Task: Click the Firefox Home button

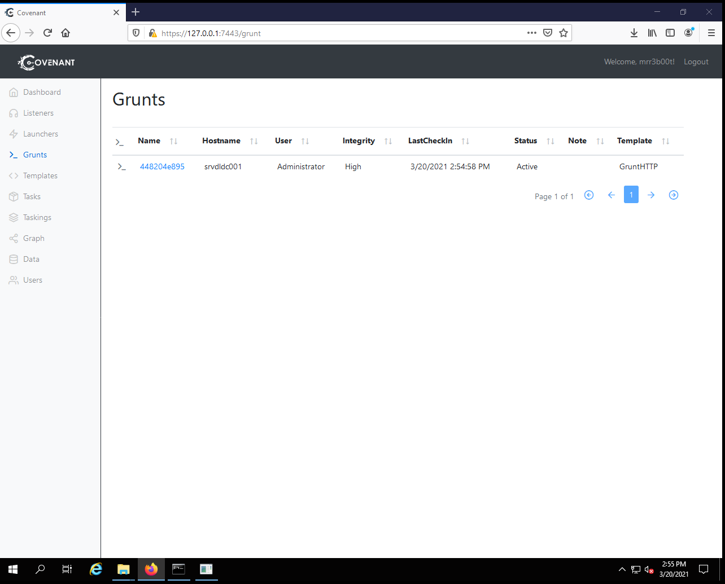Action: coord(65,33)
